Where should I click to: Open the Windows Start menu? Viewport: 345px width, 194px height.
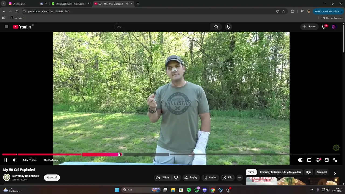tap(117, 190)
